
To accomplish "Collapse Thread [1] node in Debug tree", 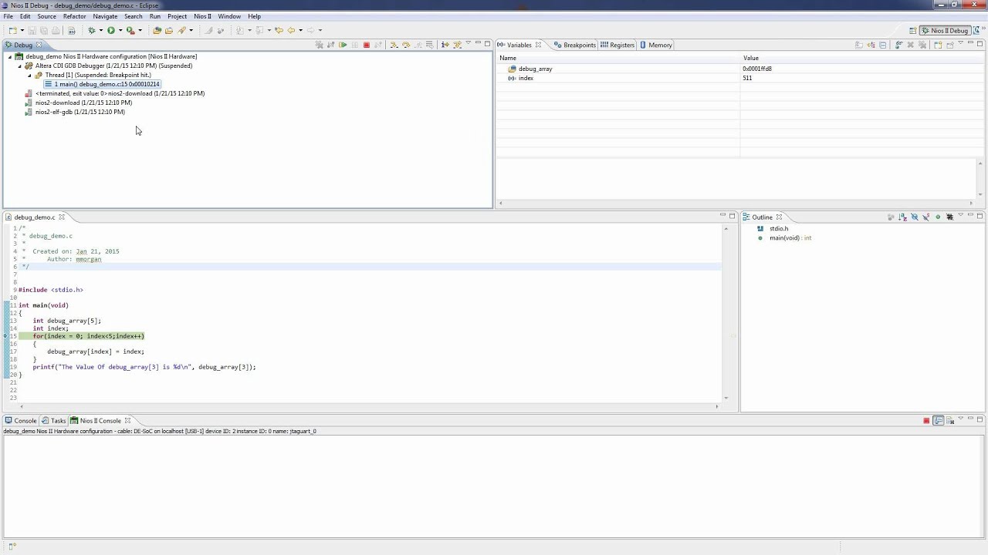I will tap(29, 75).
